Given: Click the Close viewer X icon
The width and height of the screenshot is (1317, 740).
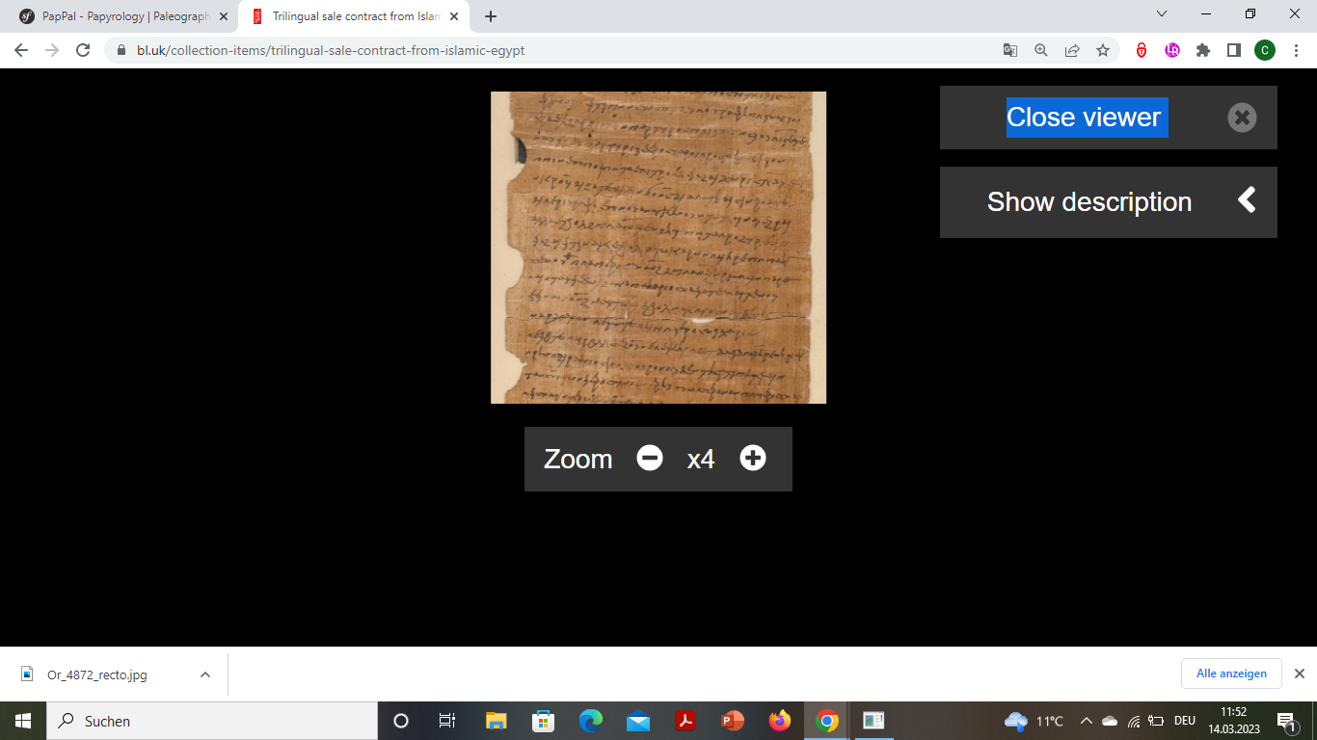Looking at the screenshot, I should [1242, 118].
